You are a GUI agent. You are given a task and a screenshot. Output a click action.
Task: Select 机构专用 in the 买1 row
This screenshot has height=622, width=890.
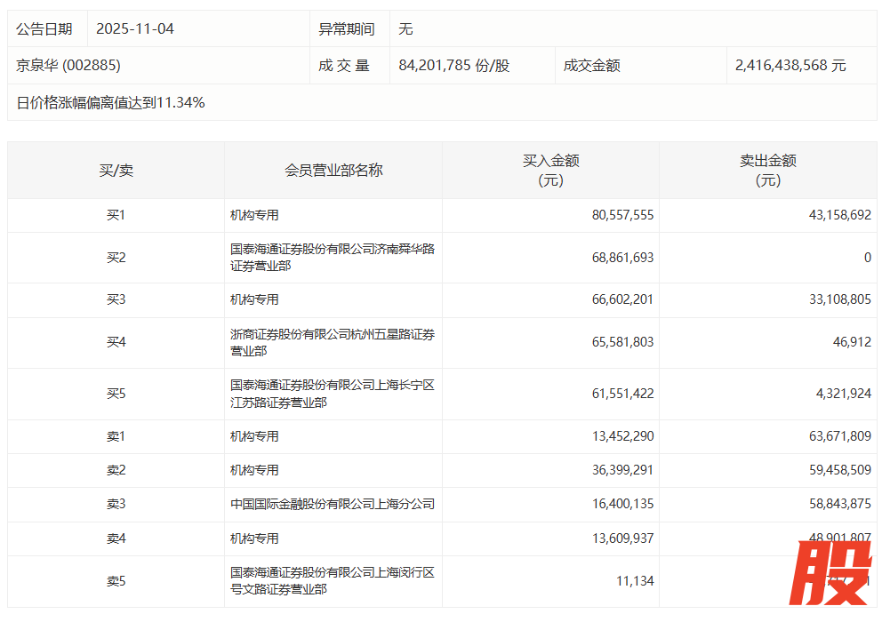[254, 215]
